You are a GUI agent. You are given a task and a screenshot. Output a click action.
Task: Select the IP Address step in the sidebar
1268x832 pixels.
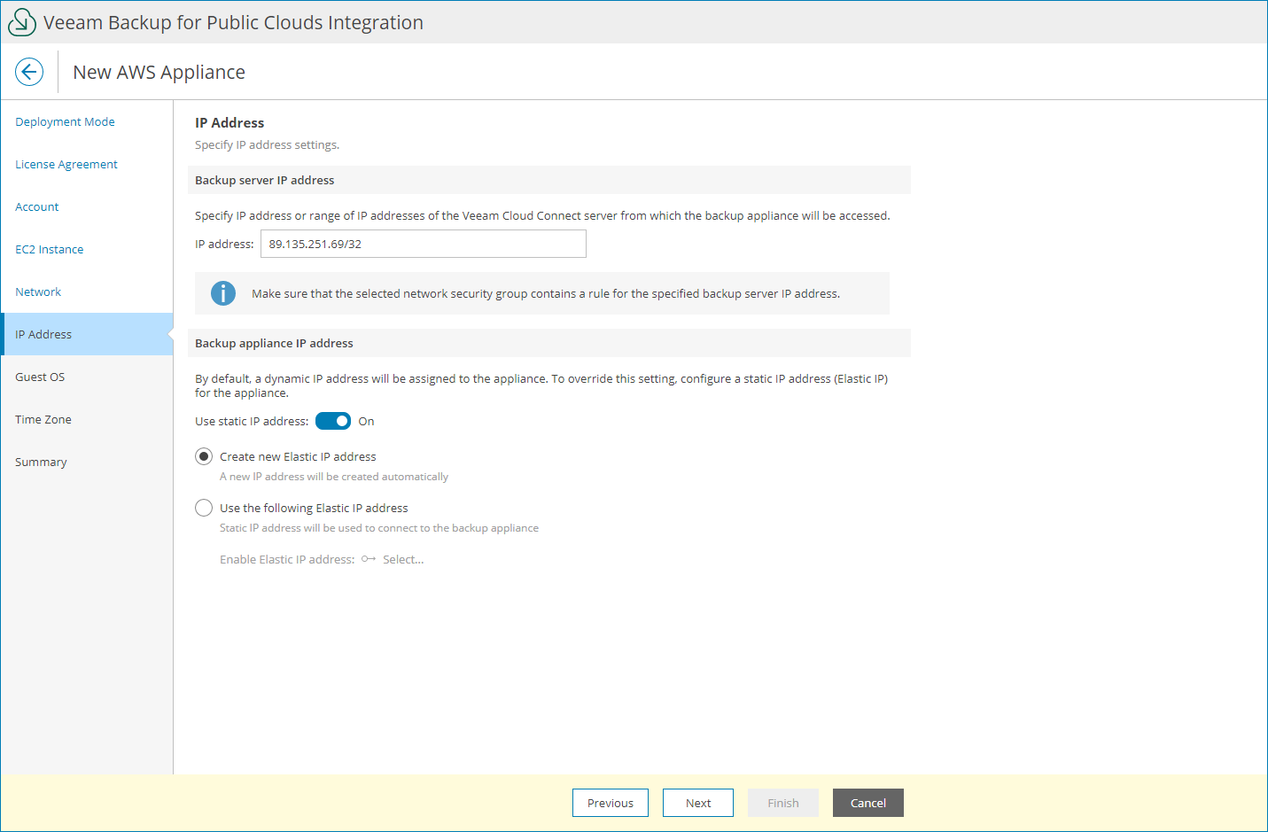click(x=43, y=334)
